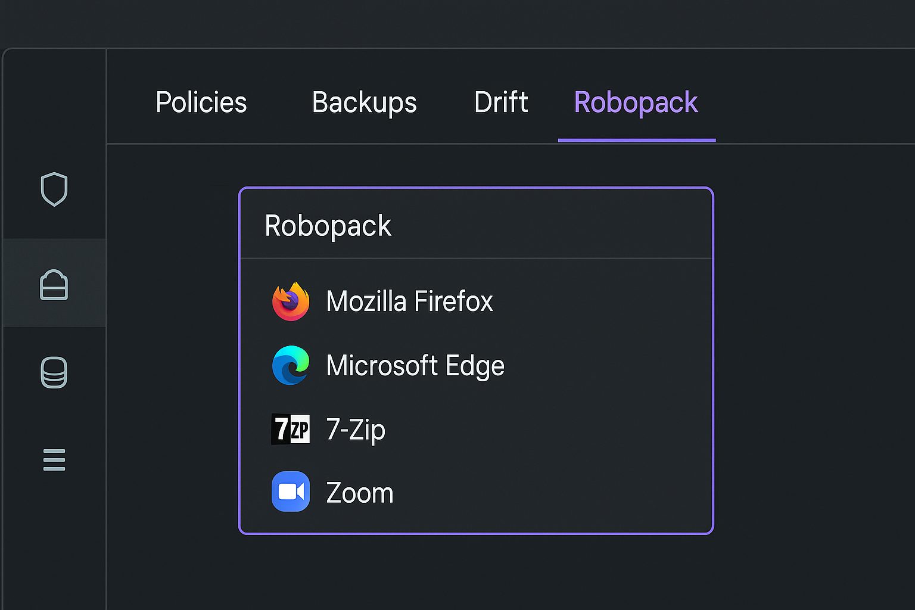The image size is (915, 610).
Task: Select the shield icon in the sidebar
Action: (x=54, y=189)
